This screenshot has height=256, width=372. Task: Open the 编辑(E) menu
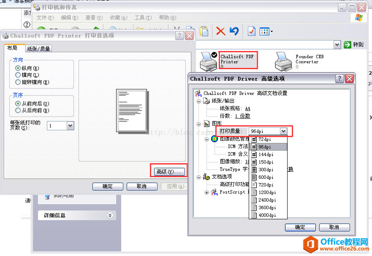coord(70,18)
